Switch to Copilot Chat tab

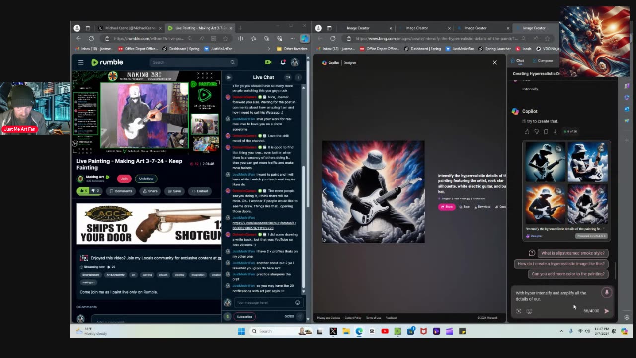pyautogui.click(x=517, y=61)
